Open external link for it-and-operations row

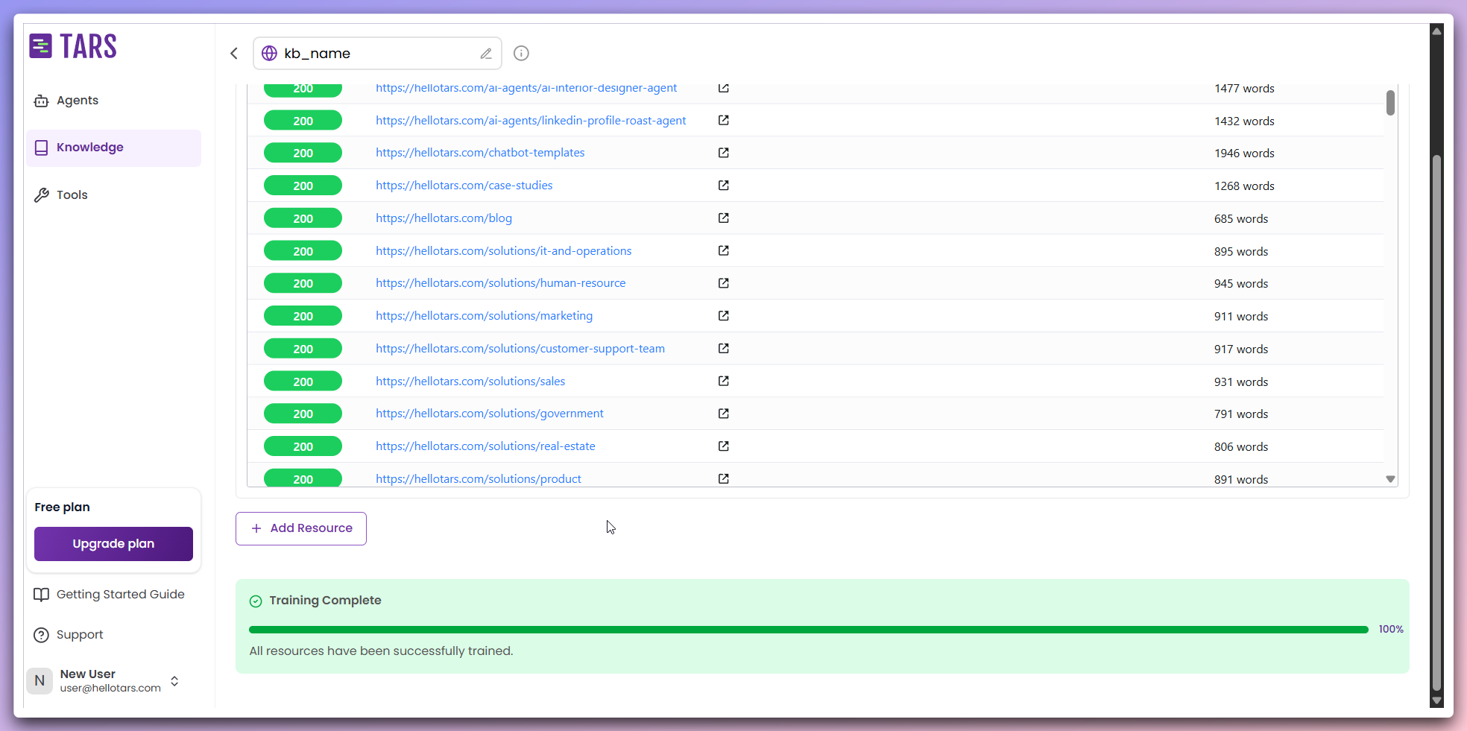(723, 251)
